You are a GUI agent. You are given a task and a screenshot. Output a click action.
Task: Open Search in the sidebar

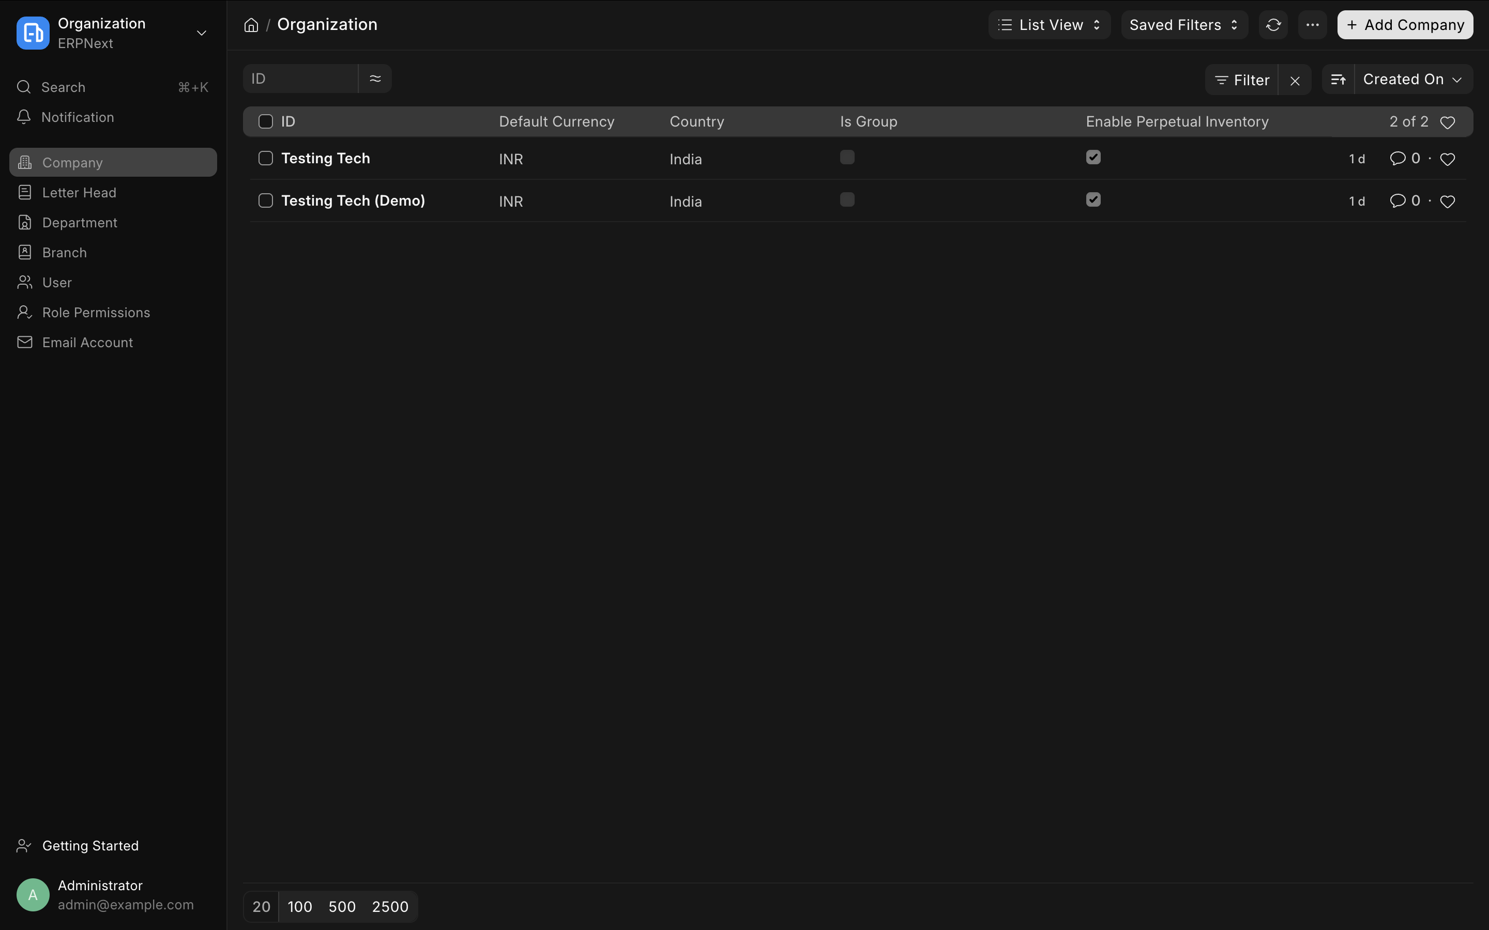(113, 87)
